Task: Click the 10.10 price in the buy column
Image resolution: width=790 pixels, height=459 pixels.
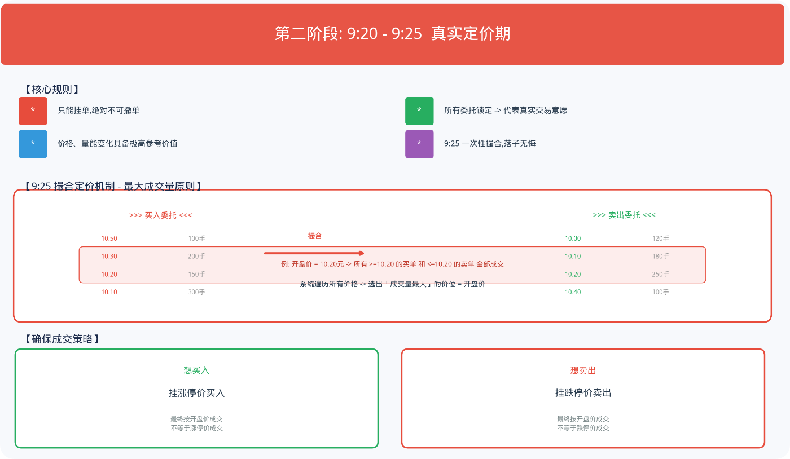Action: pos(109,292)
